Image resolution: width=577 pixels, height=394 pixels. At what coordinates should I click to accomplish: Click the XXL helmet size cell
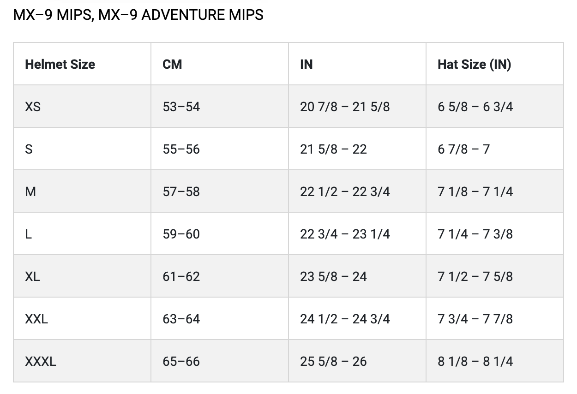click(x=36, y=319)
